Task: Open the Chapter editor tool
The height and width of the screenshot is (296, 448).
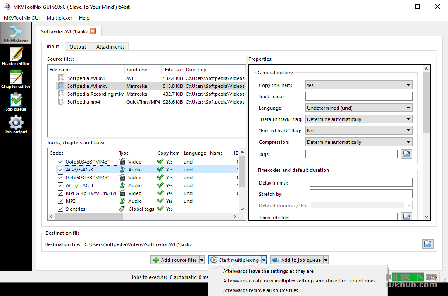Action: (x=16, y=79)
